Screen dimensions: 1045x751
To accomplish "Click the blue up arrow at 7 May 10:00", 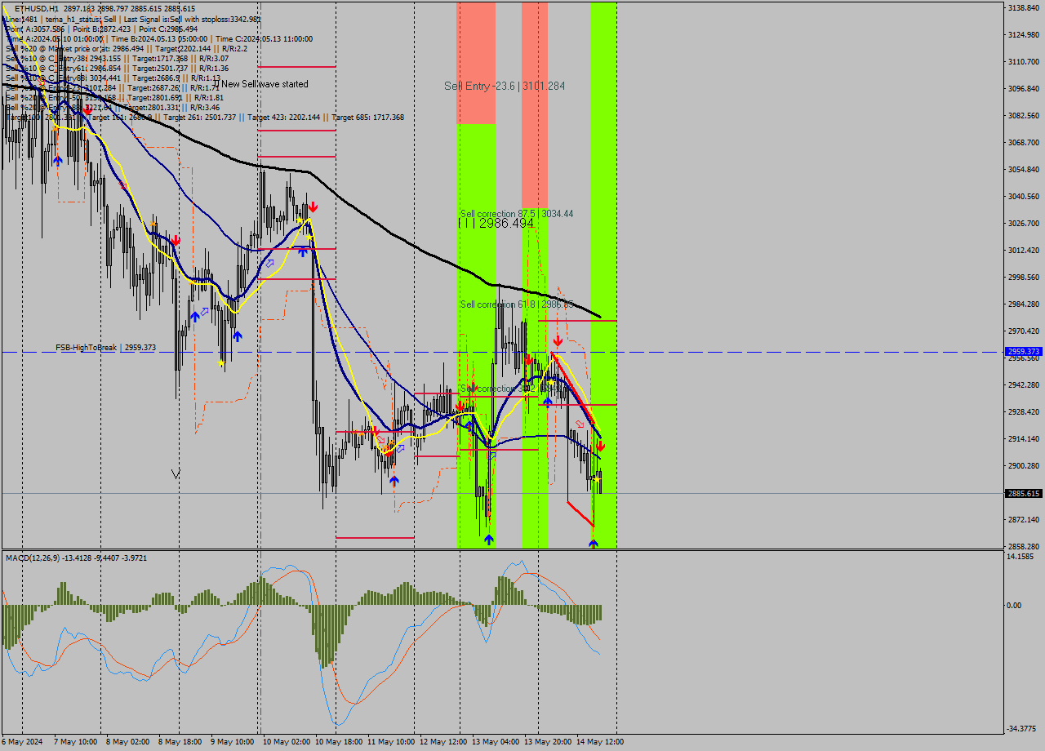I will (x=57, y=161).
